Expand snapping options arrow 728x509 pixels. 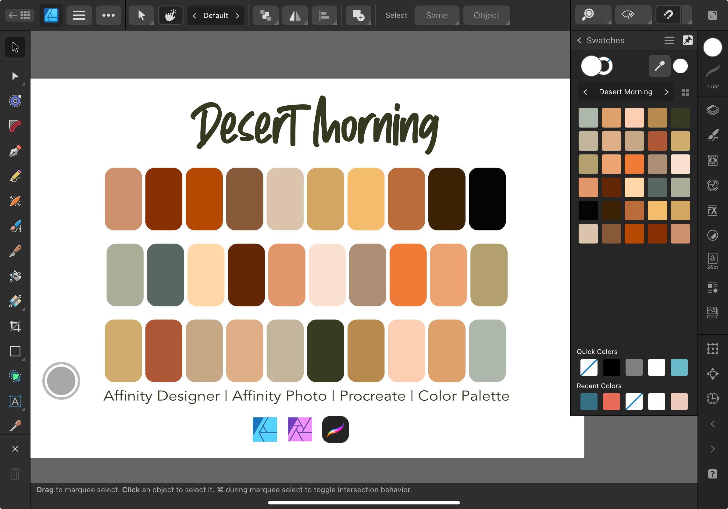(x=687, y=15)
